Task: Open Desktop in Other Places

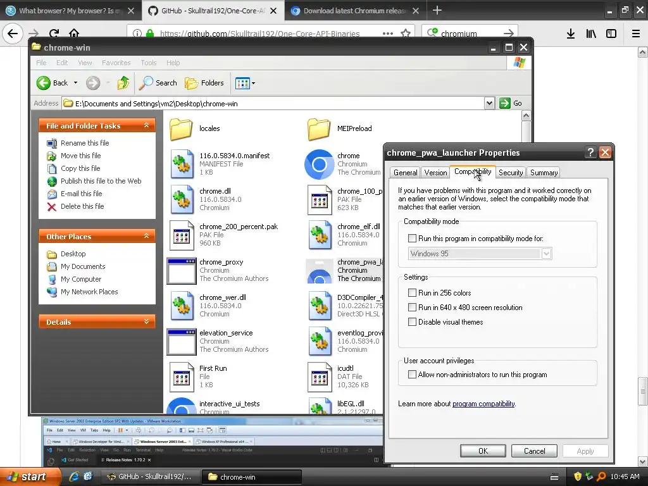Action: pos(73,254)
